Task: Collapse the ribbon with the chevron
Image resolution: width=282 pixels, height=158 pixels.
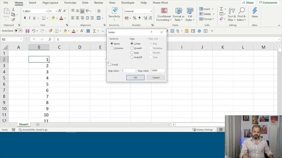Action: [x=279, y=25]
